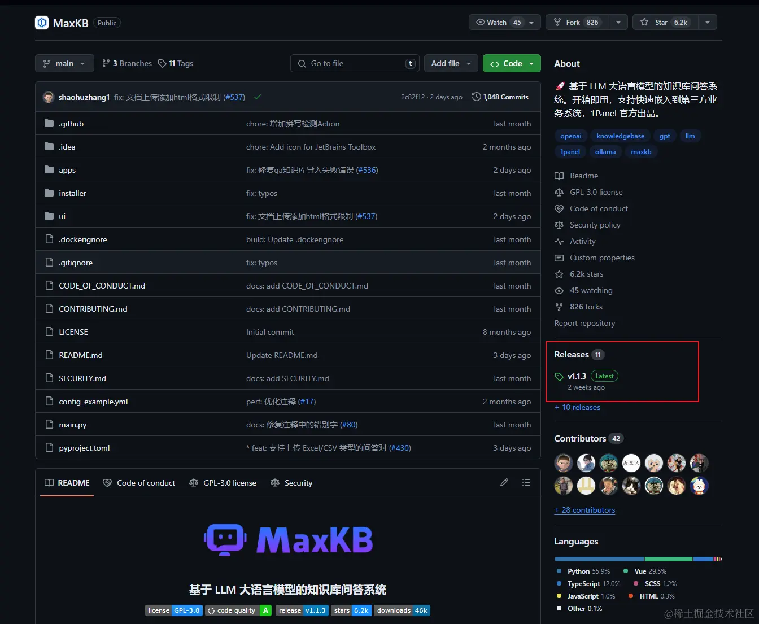This screenshot has height=624, width=759.
Task: Click the Readme book icon in About
Action: point(559,176)
